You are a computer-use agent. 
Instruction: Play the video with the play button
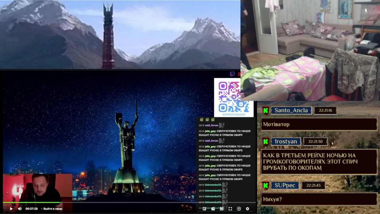point(11,209)
